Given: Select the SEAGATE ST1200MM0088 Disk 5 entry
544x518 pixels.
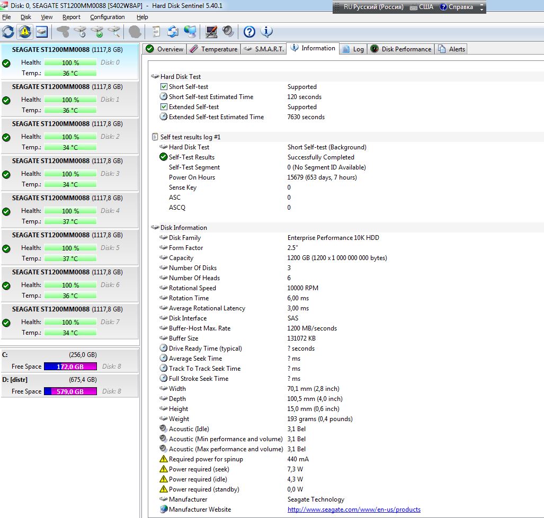Looking at the screenshot, I should click(69, 247).
